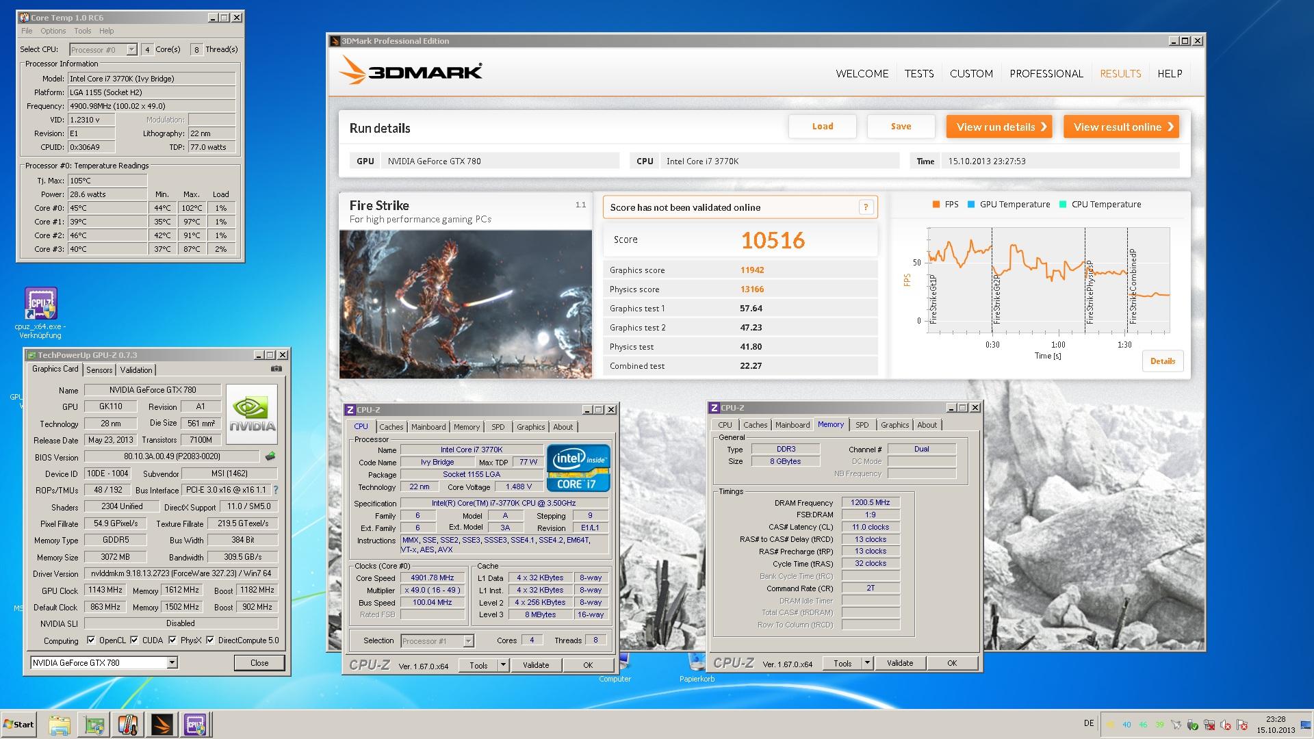The height and width of the screenshot is (739, 1314).
Task: Click the Start button
Action: [19, 725]
